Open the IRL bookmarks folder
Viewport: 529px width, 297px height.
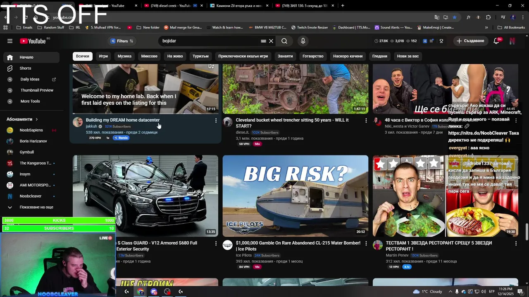click(75, 27)
